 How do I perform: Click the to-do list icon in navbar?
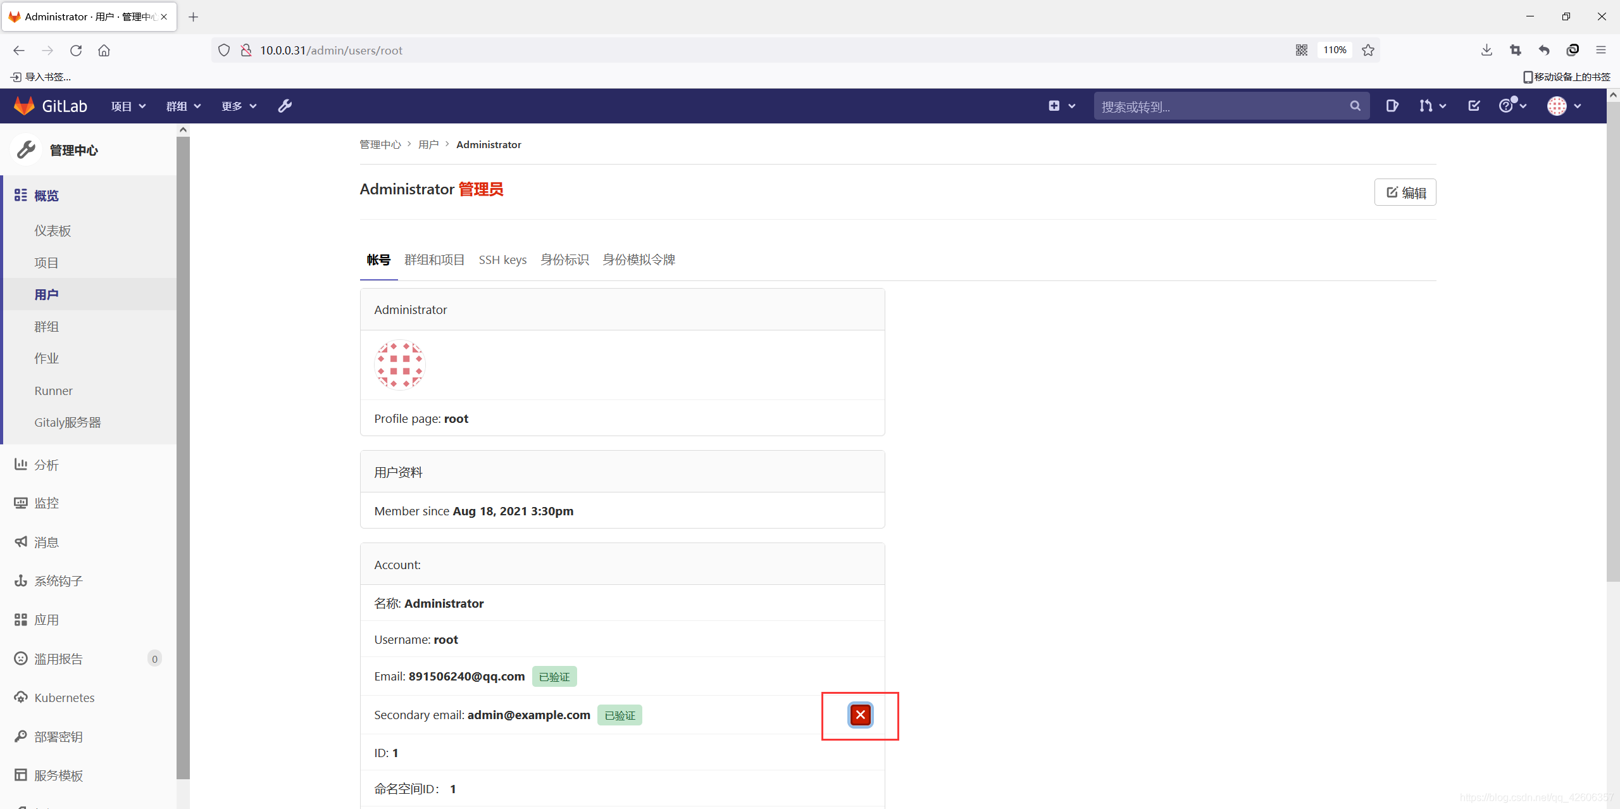pos(1474,106)
